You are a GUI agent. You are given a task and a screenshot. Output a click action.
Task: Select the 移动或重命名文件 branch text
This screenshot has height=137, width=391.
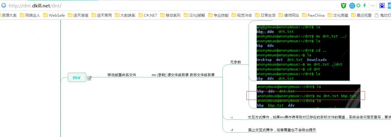(x=122, y=75)
